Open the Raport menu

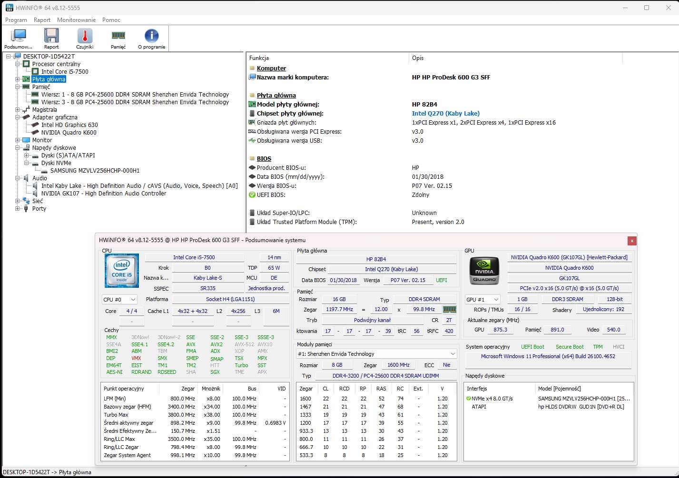pyautogui.click(x=42, y=20)
